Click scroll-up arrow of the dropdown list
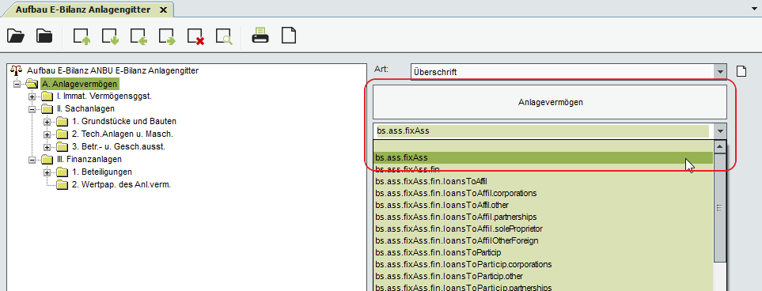Screen dimensions: 762x291 coord(720,146)
